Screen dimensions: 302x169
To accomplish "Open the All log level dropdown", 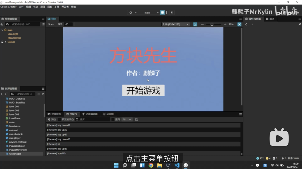I will coord(127,119).
